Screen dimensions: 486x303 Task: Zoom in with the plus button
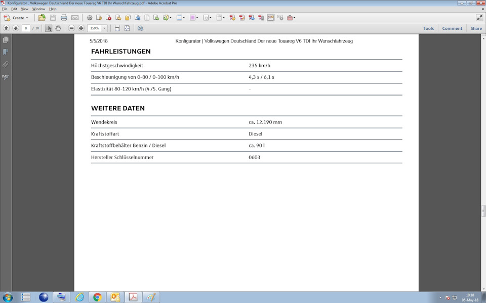(81, 28)
